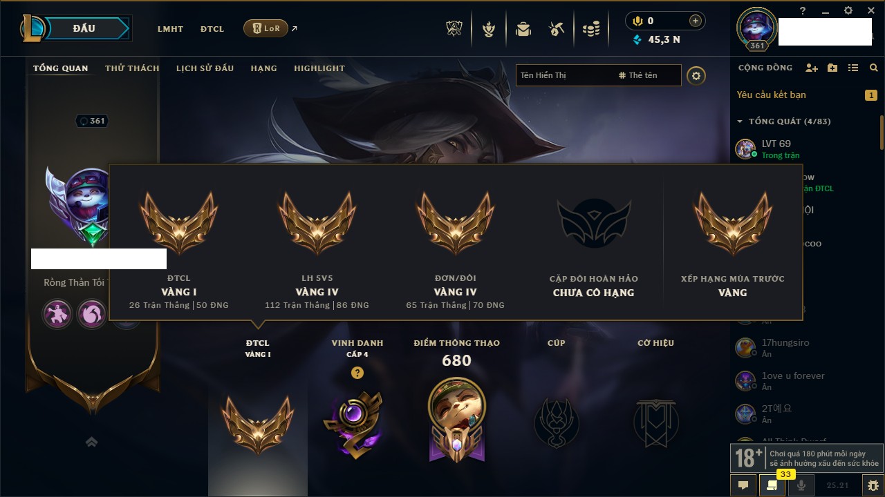Click the add RP plus button
Viewport: 885px width, 497px height.
coord(696,21)
